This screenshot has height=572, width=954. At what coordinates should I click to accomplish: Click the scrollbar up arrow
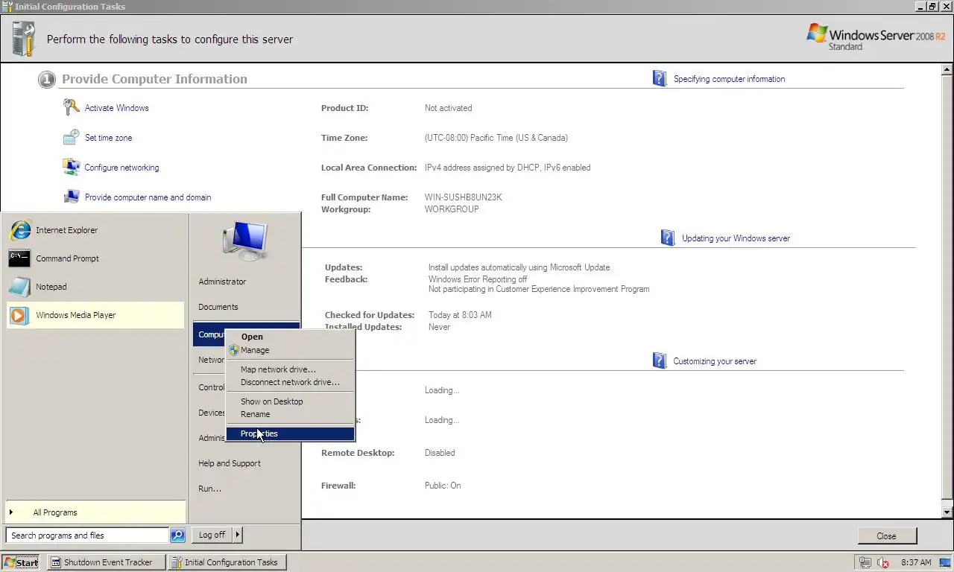[x=947, y=69]
